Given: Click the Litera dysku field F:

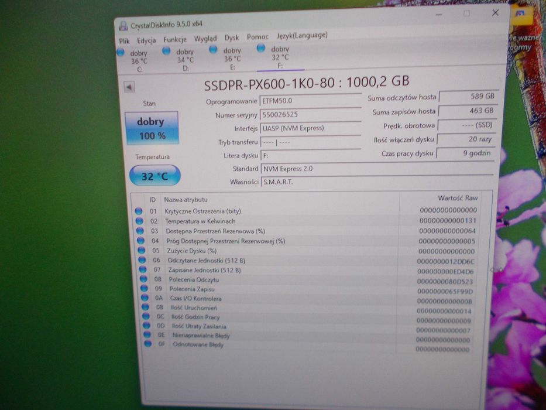Looking at the screenshot, I should (311, 155).
